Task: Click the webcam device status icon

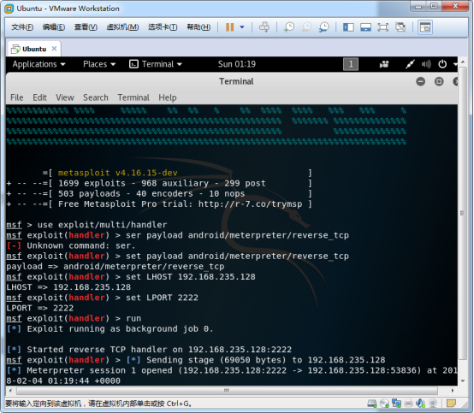Action: pyautogui.click(x=433, y=404)
